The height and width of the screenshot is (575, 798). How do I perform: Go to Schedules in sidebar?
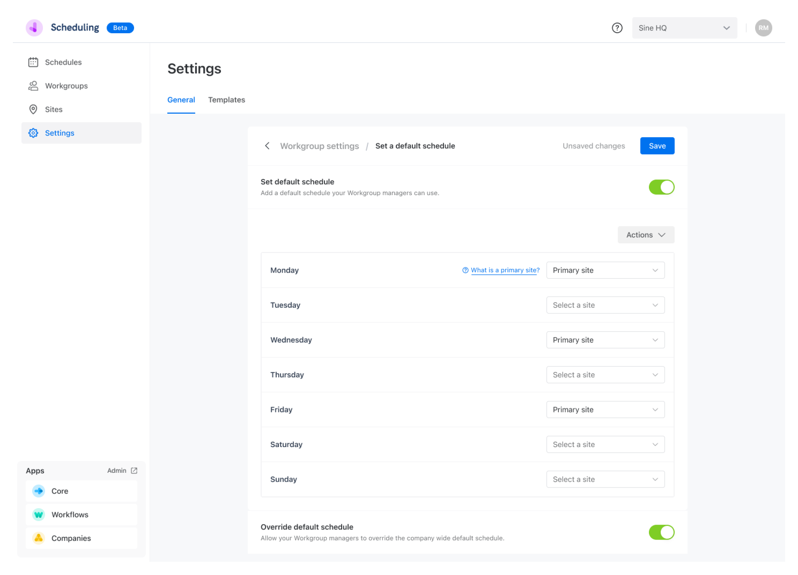[82, 62]
